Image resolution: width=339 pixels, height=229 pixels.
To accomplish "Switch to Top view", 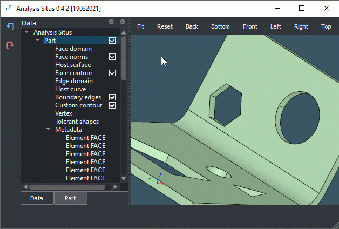I will [326, 26].
